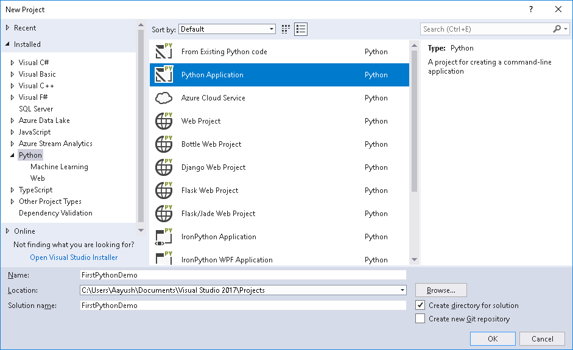
Task: Click the IronPython WPF Application icon
Action: tap(164, 258)
